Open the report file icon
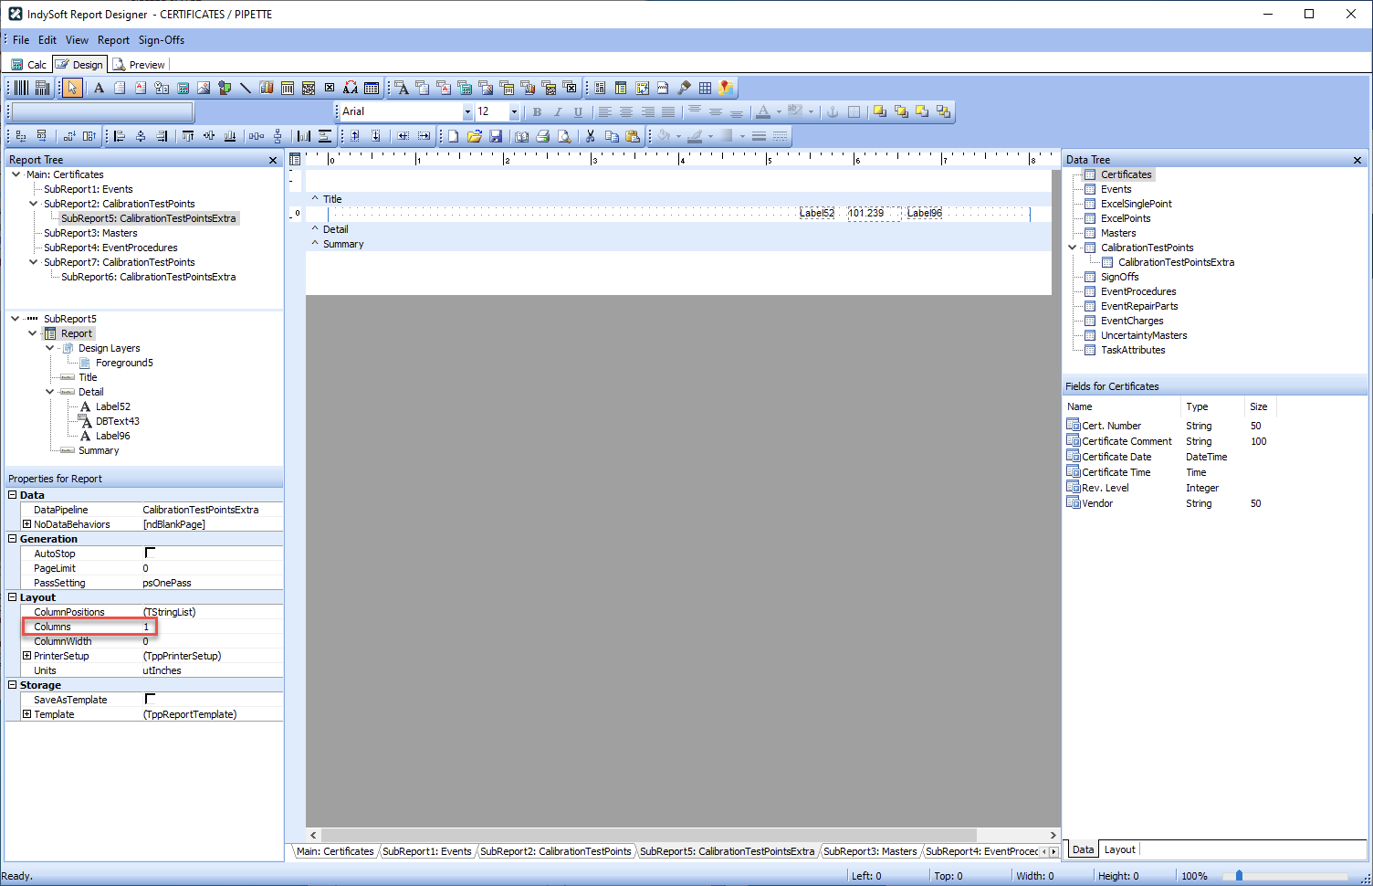Viewport: 1373px width, 886px height. [474, 136]
